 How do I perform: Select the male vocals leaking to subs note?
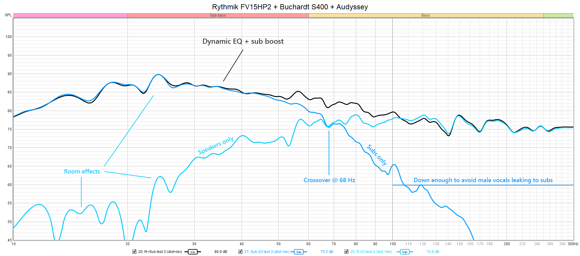(x=483, y=180)
